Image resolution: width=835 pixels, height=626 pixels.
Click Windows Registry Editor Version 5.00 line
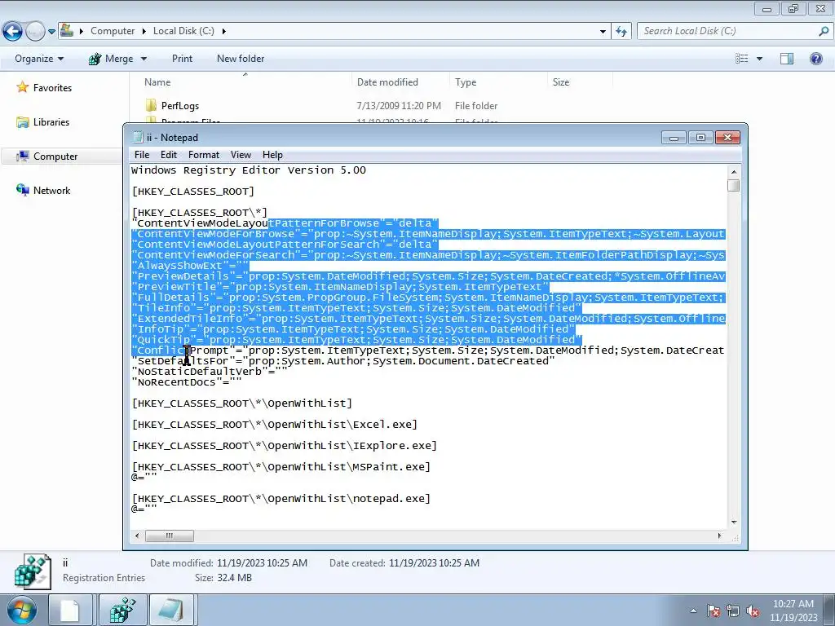249,170
